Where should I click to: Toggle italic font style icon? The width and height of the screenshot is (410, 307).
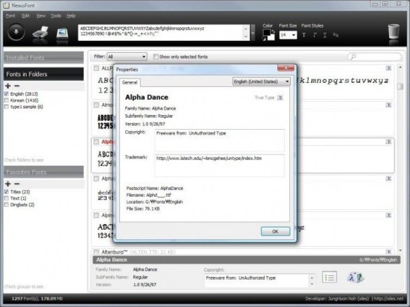[314, 35]
